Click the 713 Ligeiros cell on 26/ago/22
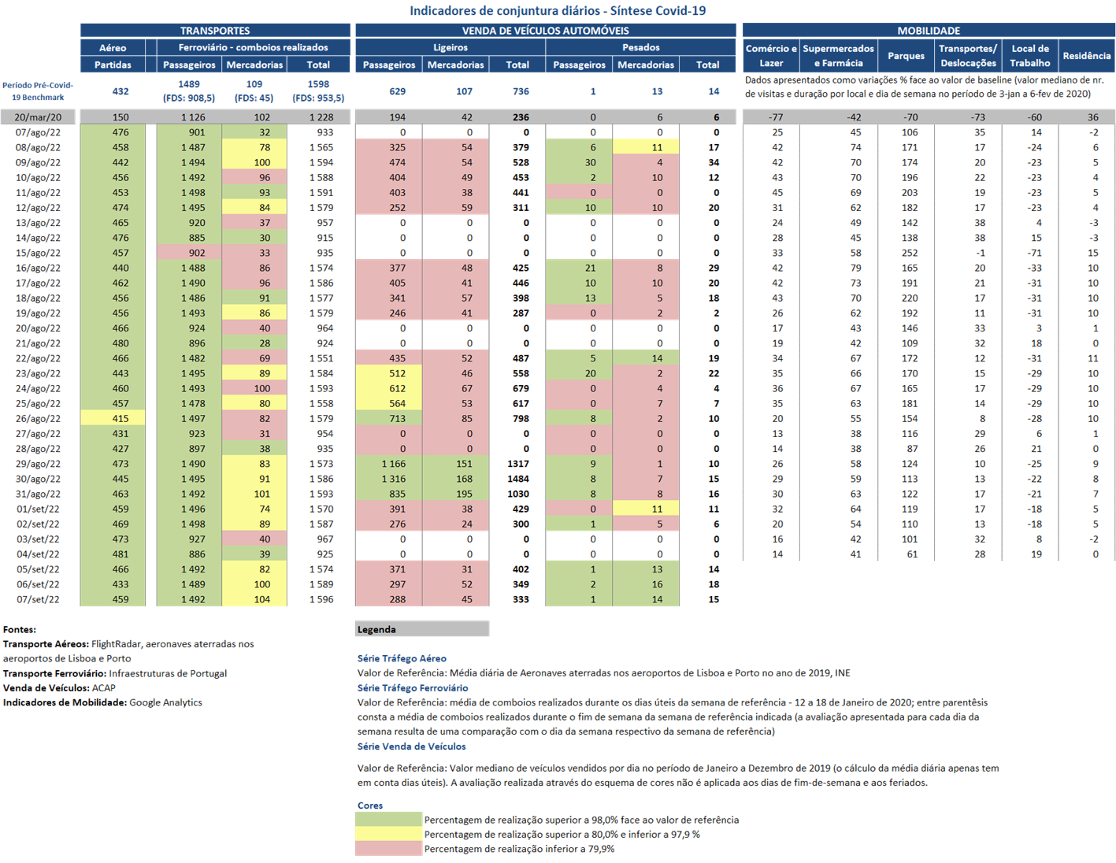Screen dimensions: 1116x863 click(389, 418)
